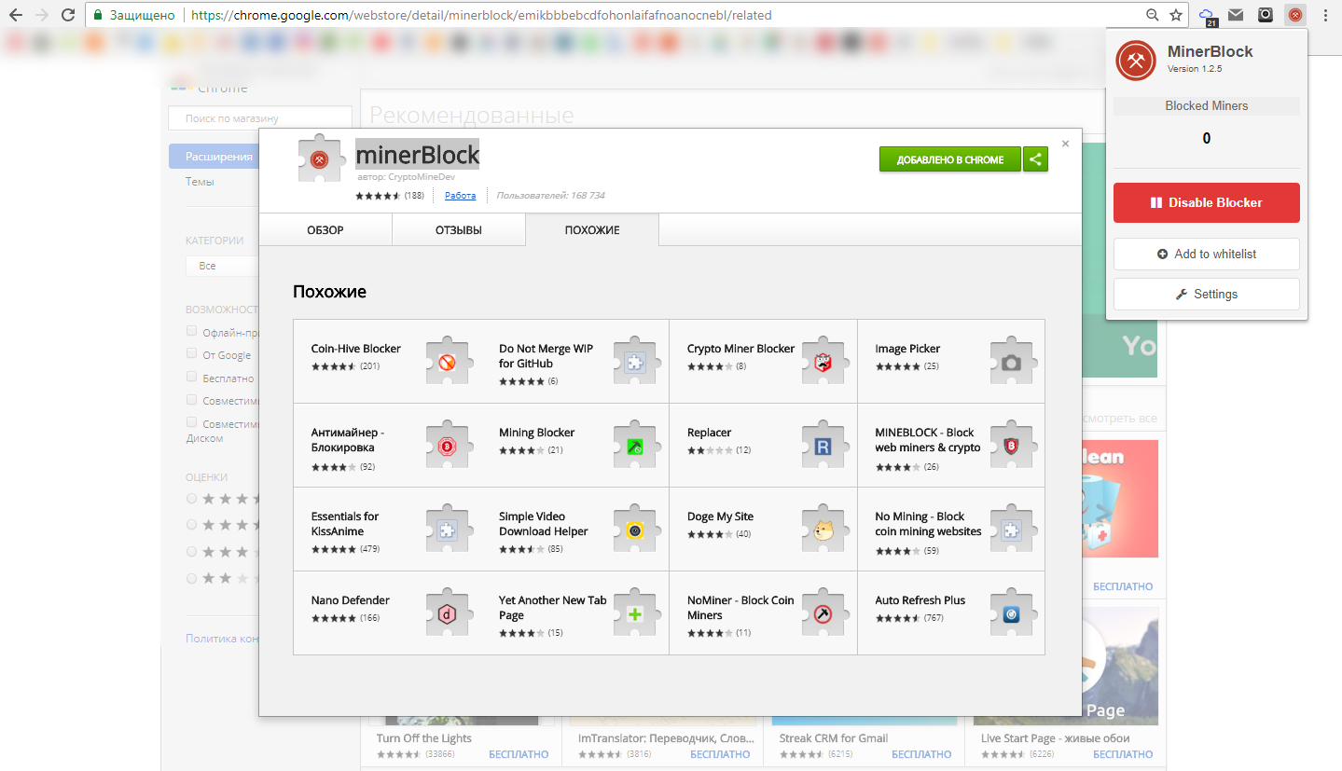Open Streak CRM for Gmail listing
This screenshot has height=771, width=1342.
tap(834, 738)
